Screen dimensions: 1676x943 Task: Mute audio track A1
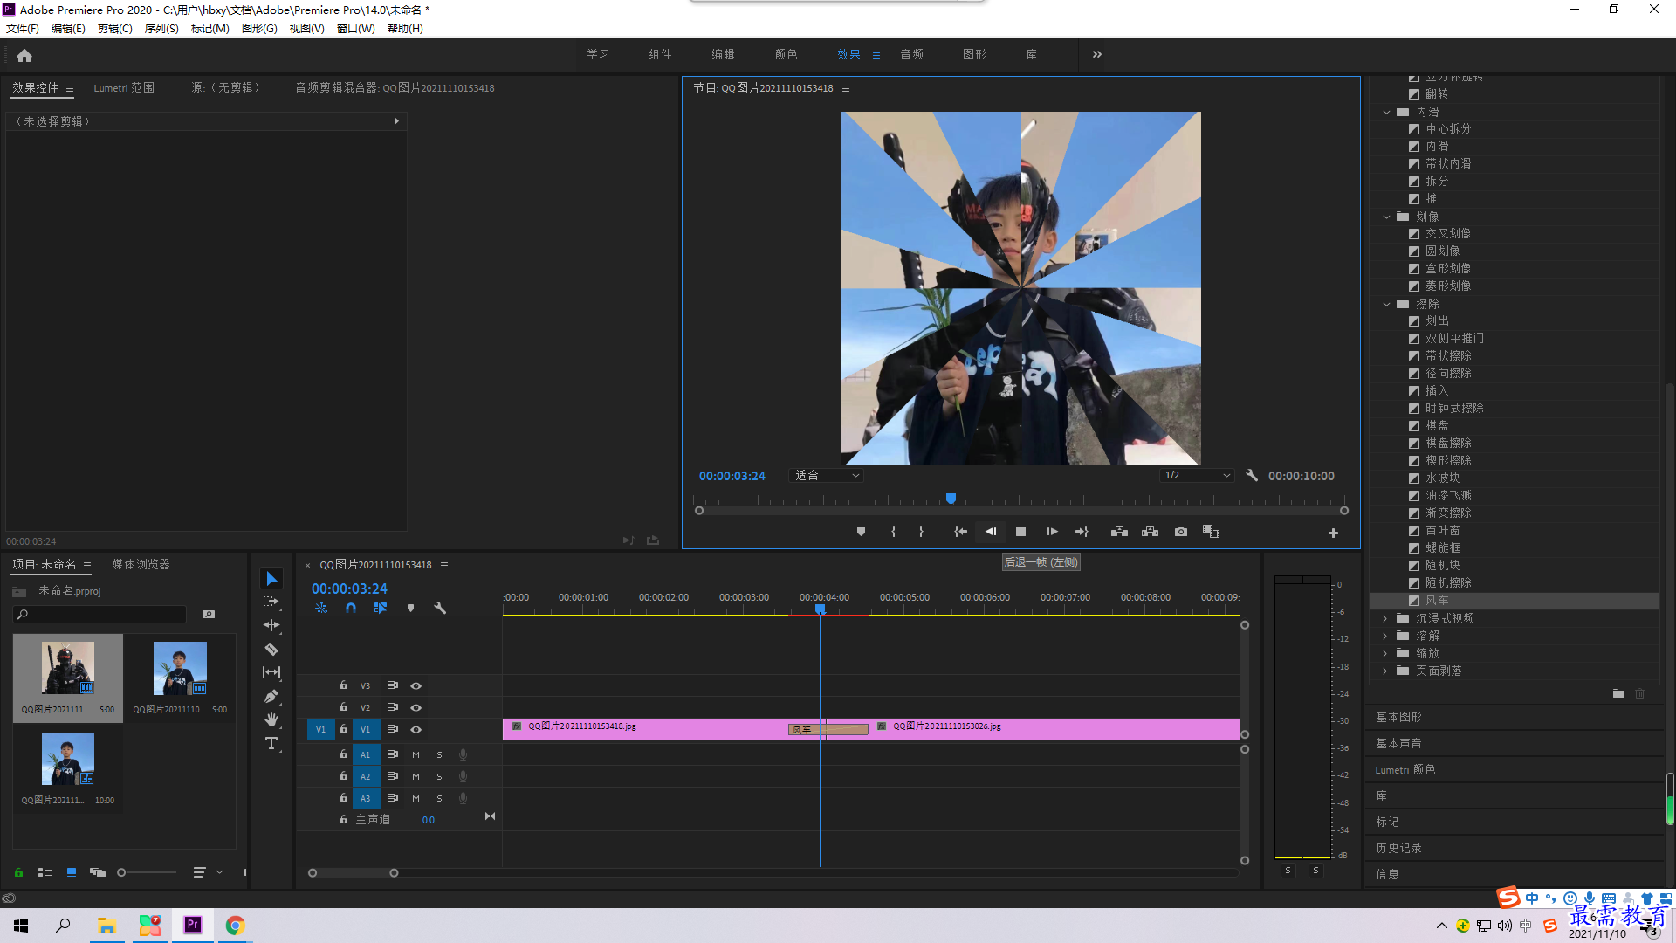pyautogui.click(x=416, y=754)
